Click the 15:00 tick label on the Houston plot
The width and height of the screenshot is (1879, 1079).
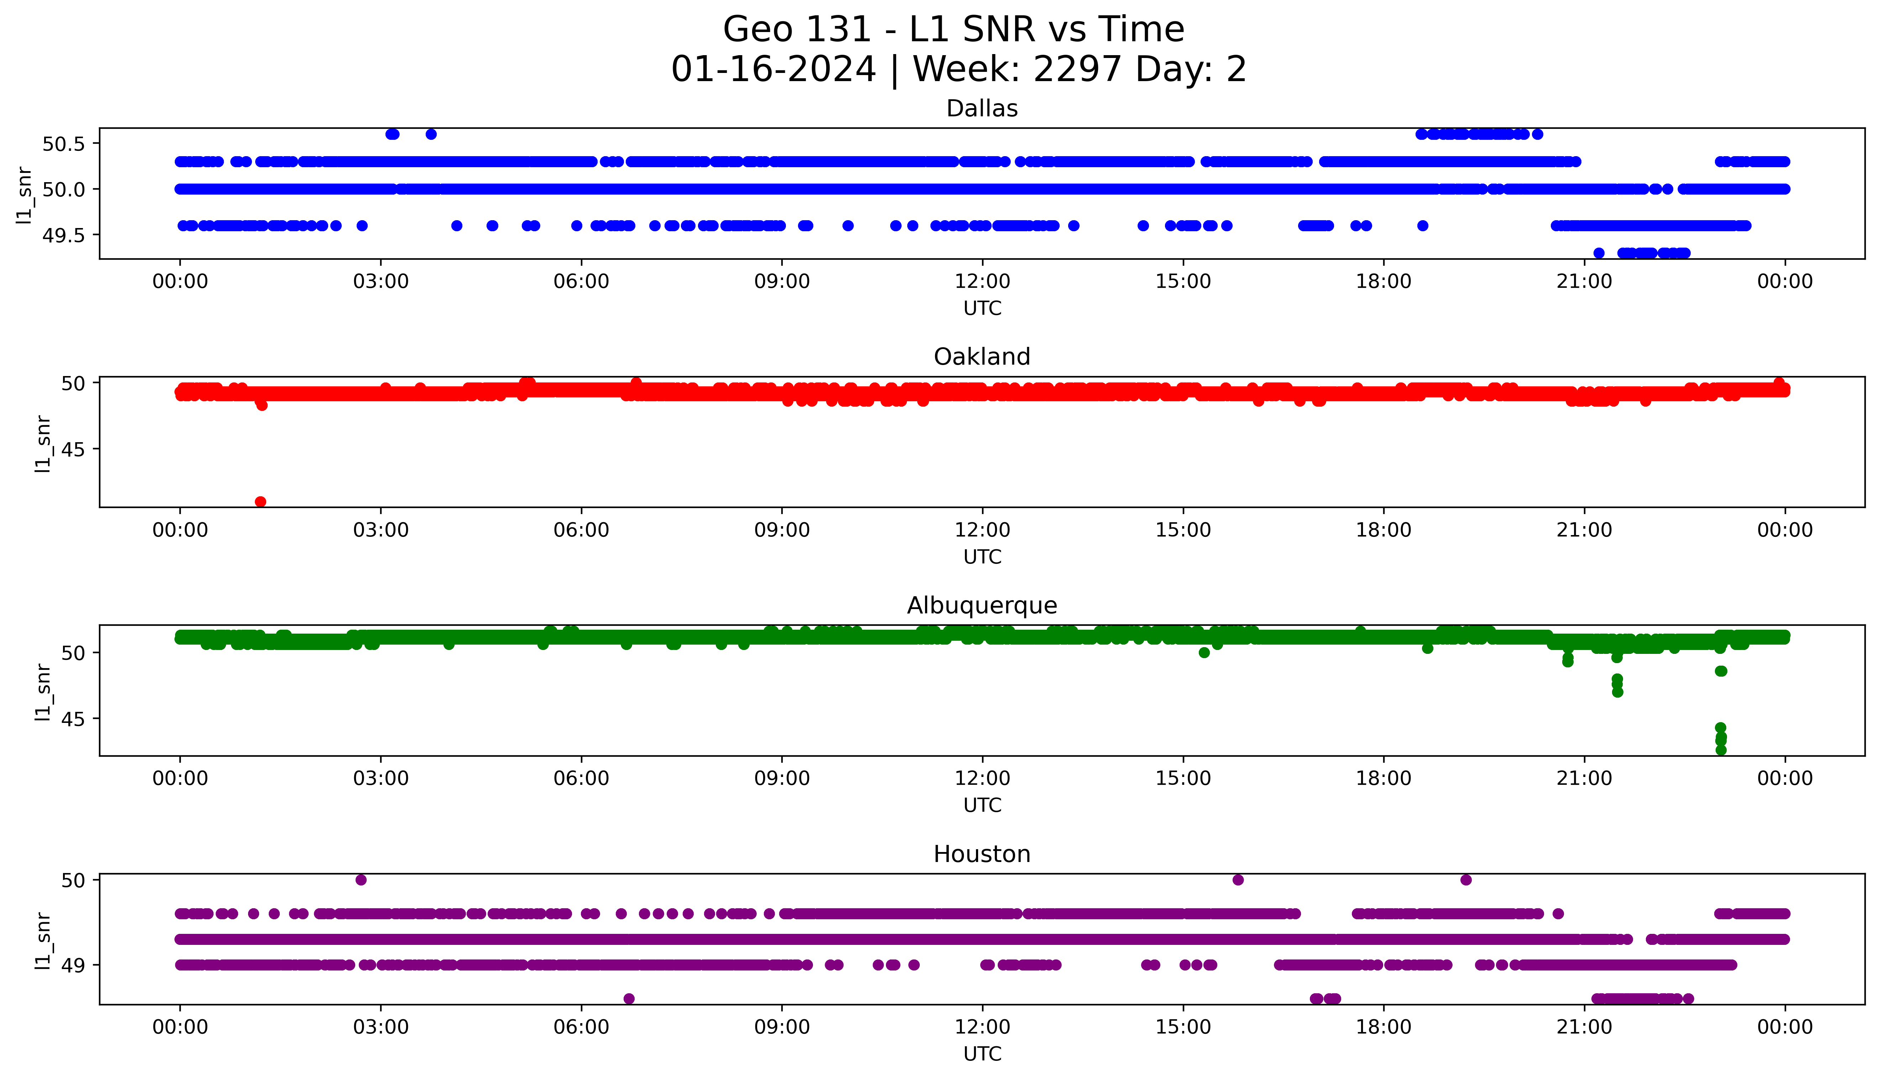(x=1183, y=1027)
